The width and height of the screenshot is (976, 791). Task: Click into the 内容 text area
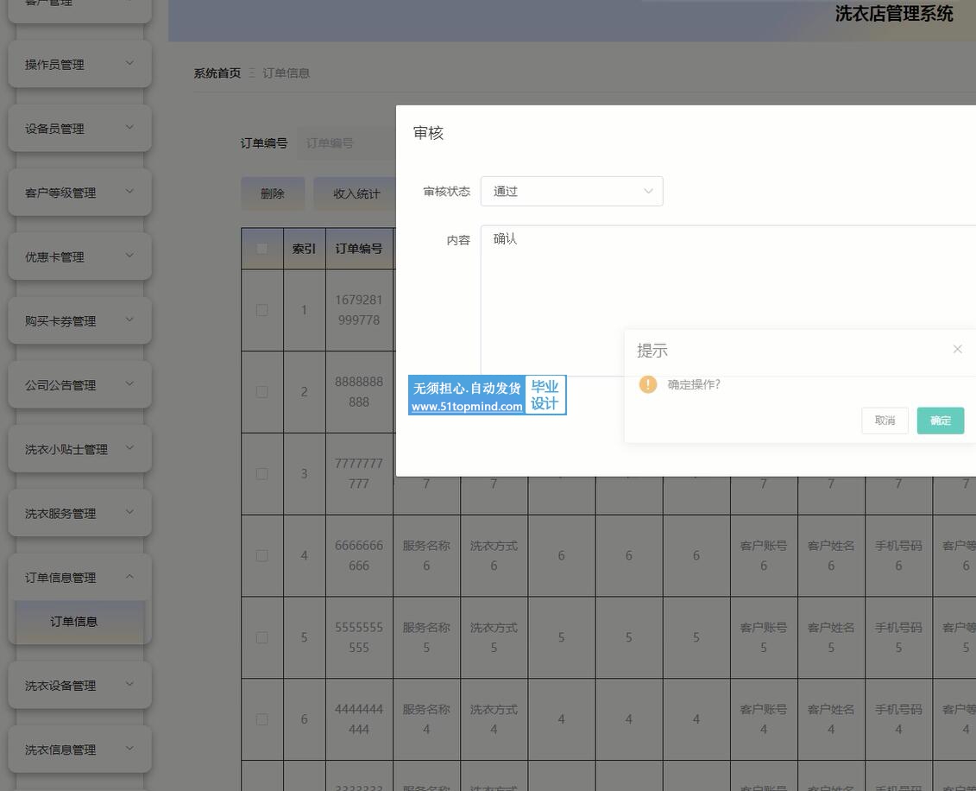coord(728,301)
